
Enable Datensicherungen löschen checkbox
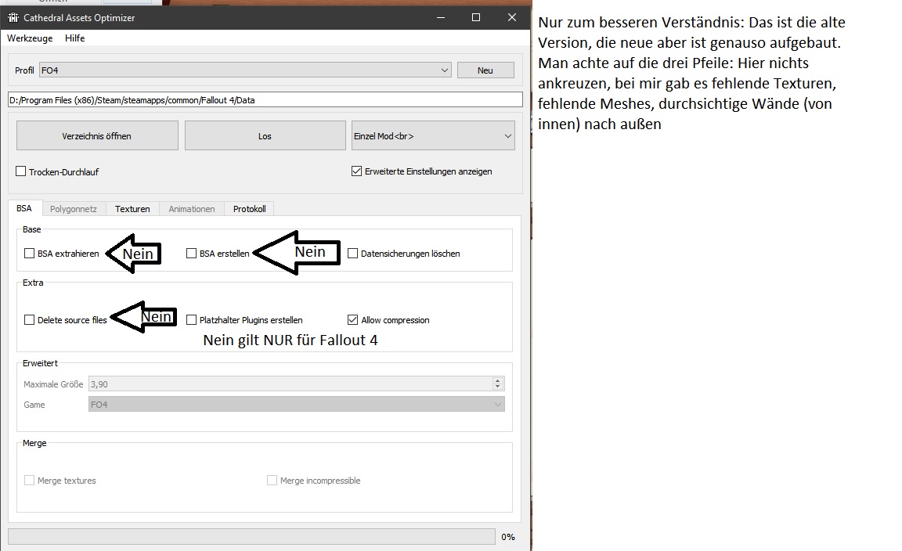[353, 254]
